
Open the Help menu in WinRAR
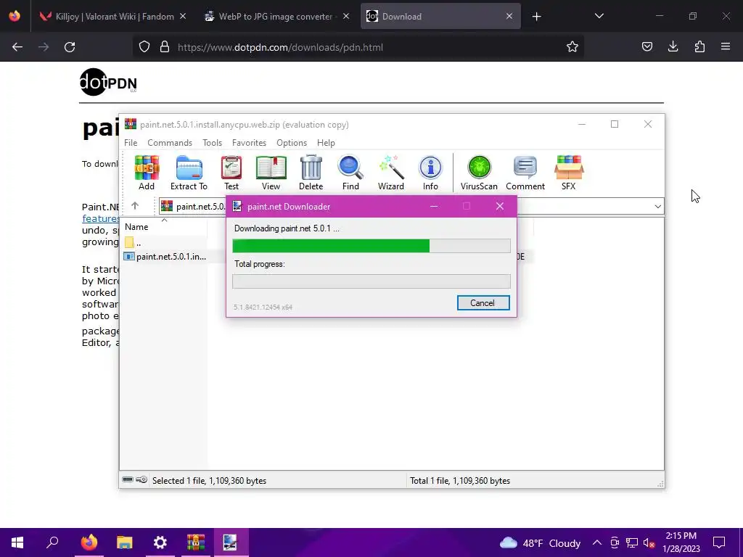326,143
